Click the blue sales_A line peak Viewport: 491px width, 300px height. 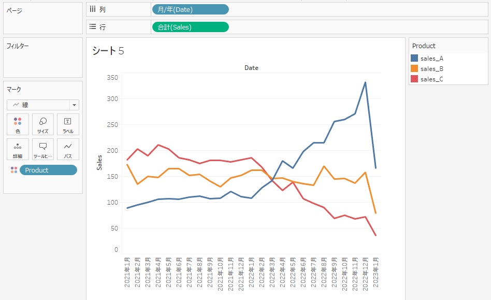(x=365, y=81)
